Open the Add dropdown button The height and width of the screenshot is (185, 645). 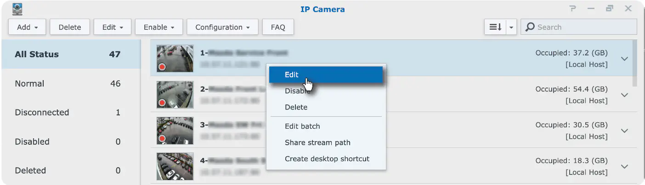click(x=28, y=27)
